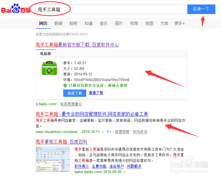221x179 pixels.
Task: Click the green security shield icon
Action: (65, 86)
